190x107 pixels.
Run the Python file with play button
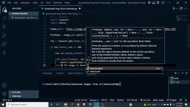[174, 9]
